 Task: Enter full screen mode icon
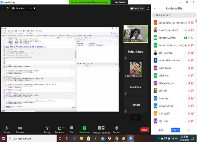point(148,8)
